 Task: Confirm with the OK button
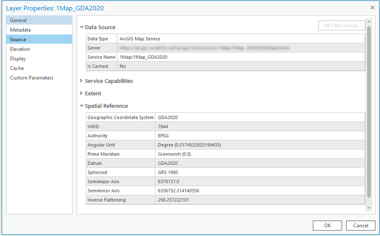(x=327, y=225)
